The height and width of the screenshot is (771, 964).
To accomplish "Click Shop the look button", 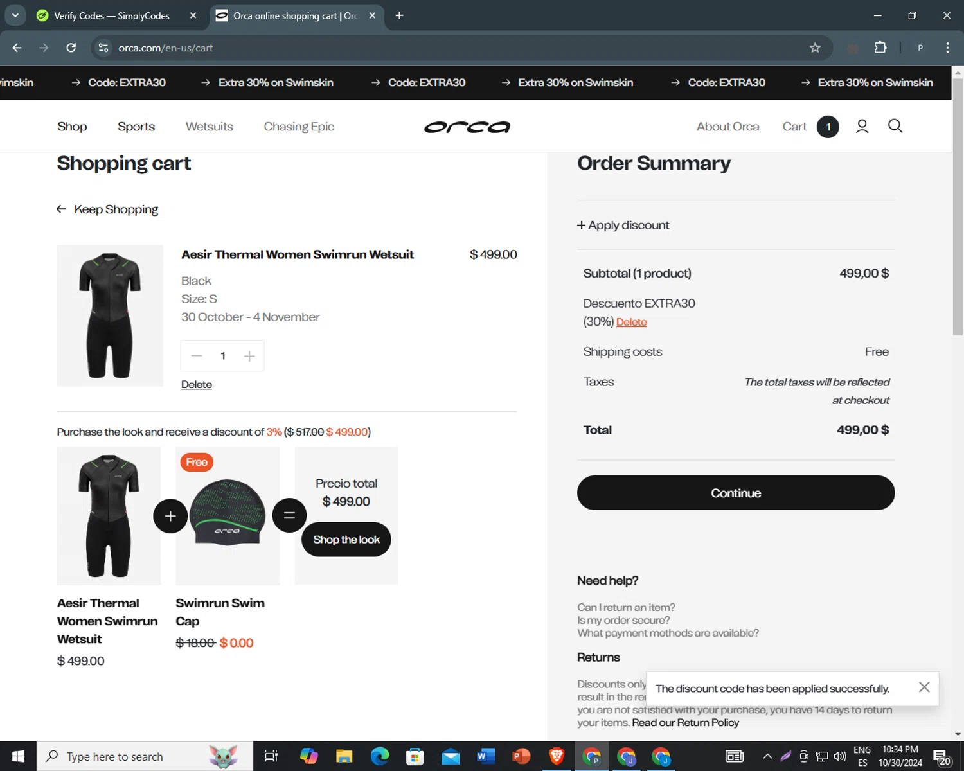I will click(346, 540).
